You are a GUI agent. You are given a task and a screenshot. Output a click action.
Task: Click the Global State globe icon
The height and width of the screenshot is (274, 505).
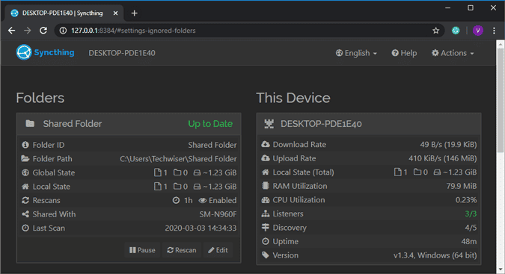25,172
